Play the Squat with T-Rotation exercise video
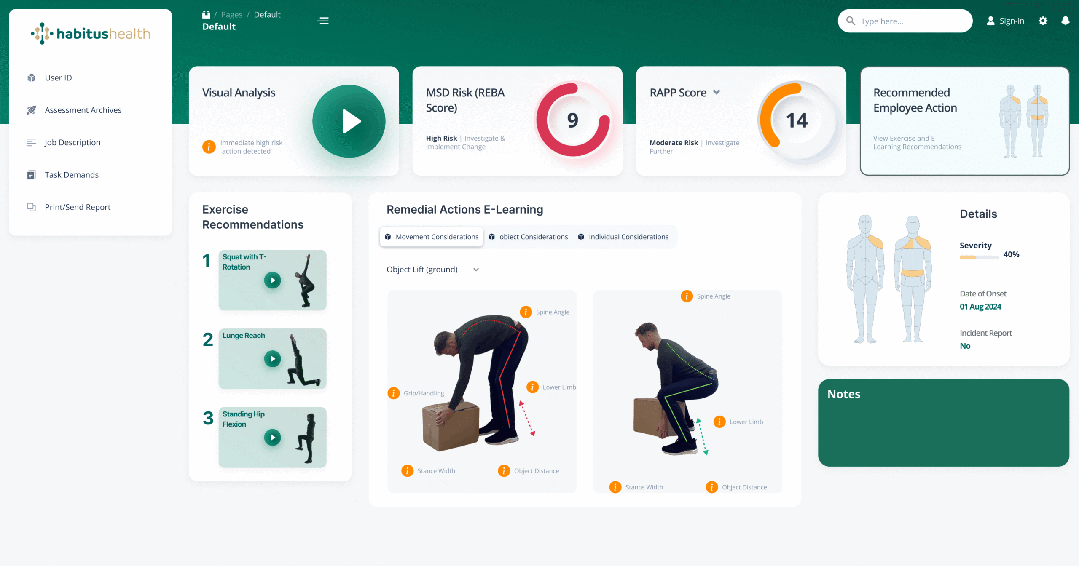 [273, 280]
